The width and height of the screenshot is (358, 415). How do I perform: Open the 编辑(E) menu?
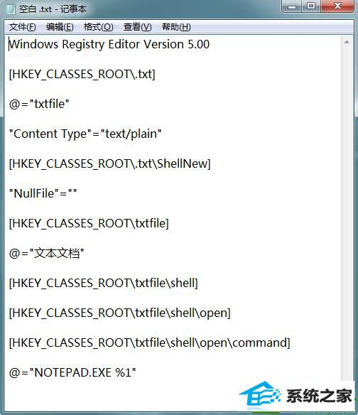[60, 27]
